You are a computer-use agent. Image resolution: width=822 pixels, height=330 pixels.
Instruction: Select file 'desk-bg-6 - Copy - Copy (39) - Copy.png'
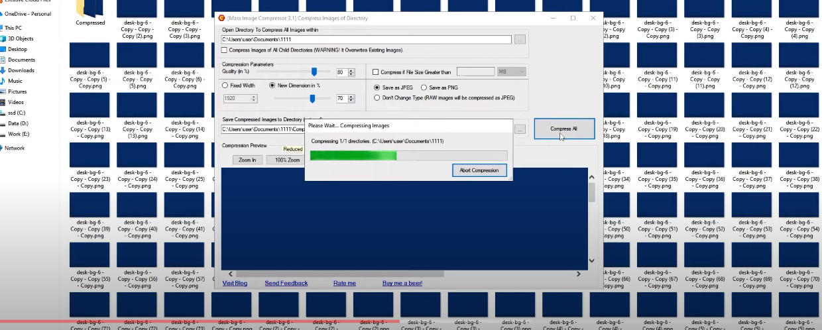click(x=90, y=216)
